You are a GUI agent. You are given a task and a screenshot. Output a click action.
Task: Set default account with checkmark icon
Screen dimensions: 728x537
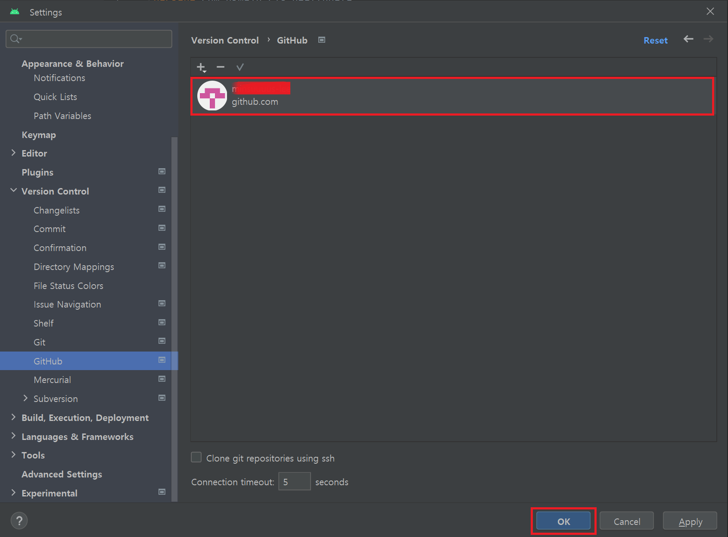[240, 67]
